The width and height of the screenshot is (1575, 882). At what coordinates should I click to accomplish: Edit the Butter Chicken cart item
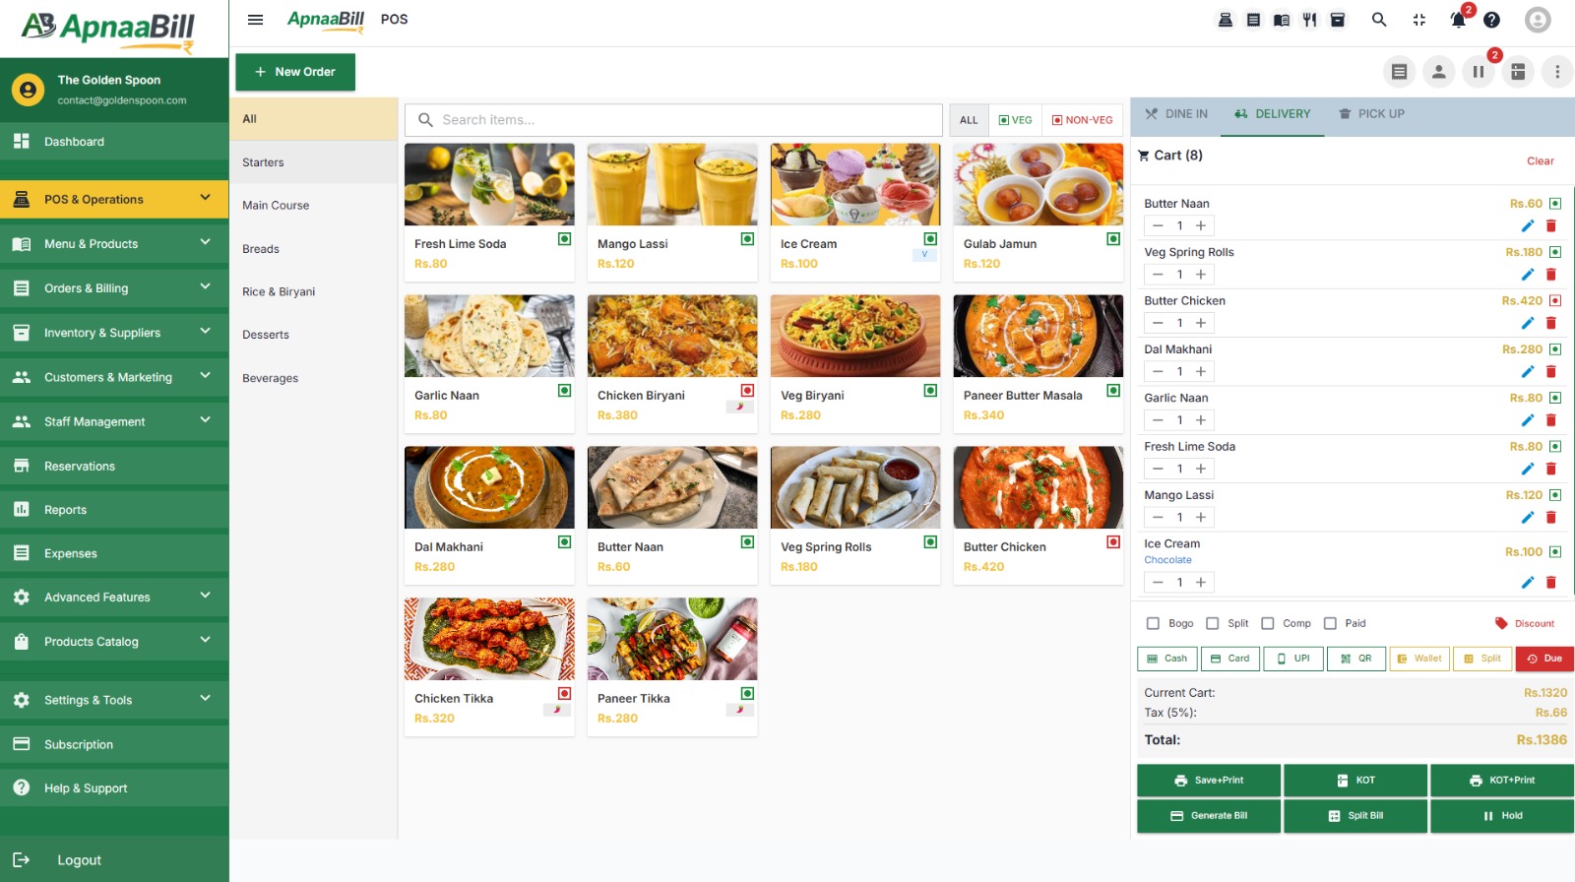[x=1527, y=323]
